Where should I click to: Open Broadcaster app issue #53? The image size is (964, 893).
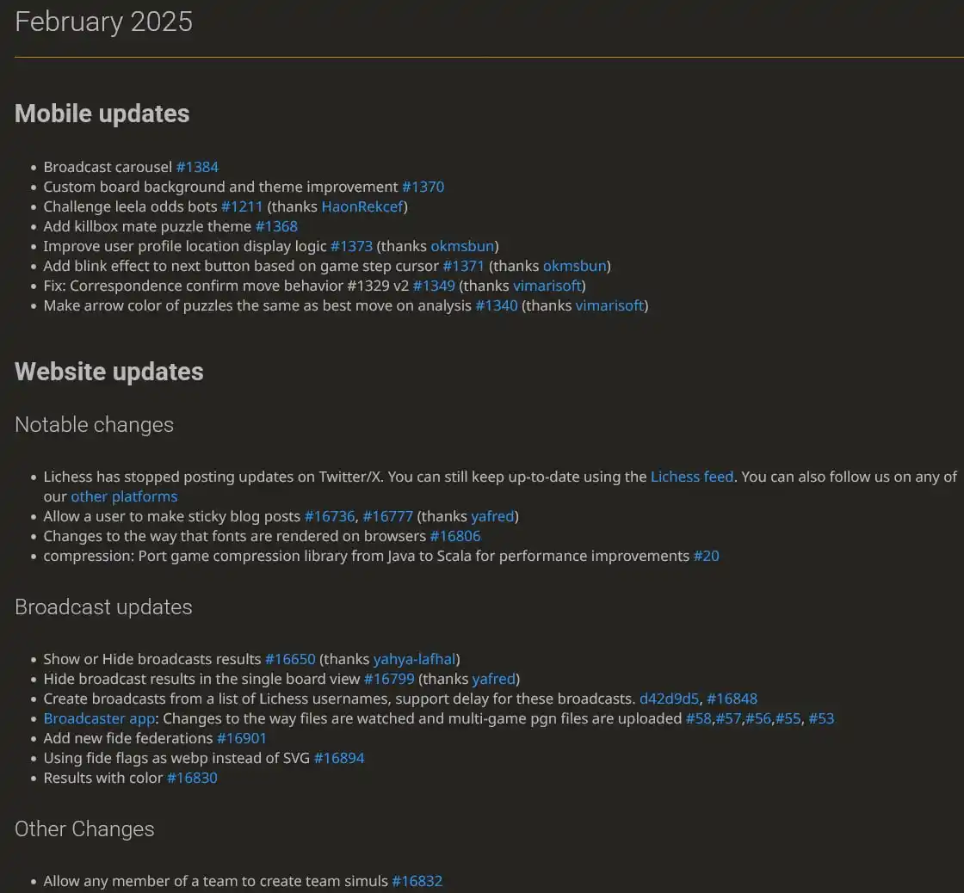pos(822,718)
